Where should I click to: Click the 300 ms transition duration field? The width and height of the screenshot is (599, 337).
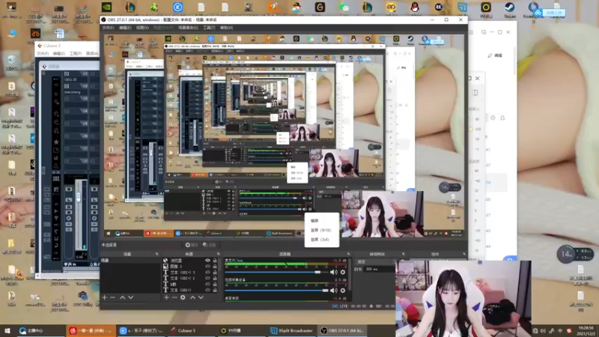[380, 270]
